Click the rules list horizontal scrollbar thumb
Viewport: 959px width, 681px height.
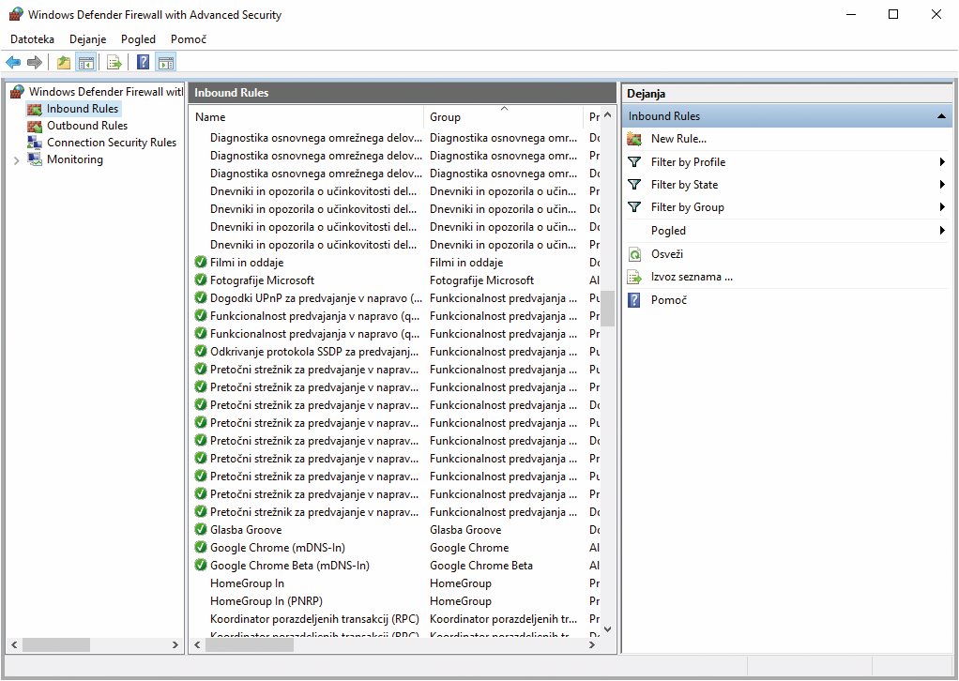pyautogui.click(x=250, y=644)
